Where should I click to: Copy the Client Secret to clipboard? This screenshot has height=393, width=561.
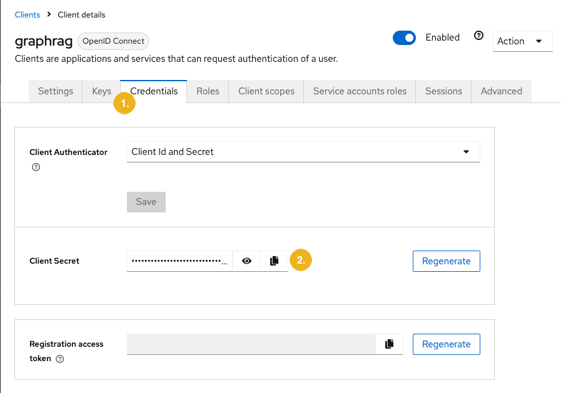click(275, 261)
